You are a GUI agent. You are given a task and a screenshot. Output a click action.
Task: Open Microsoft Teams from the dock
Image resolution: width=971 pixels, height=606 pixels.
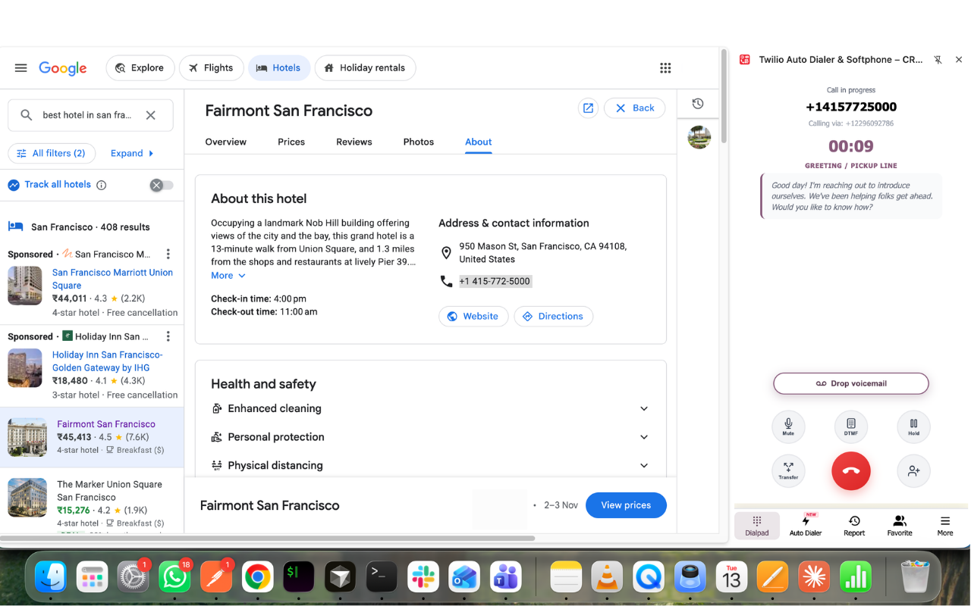point(505,578)
